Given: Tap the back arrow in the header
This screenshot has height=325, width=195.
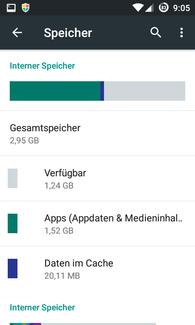Looking at the screenshot, I should tap(17, 32).
